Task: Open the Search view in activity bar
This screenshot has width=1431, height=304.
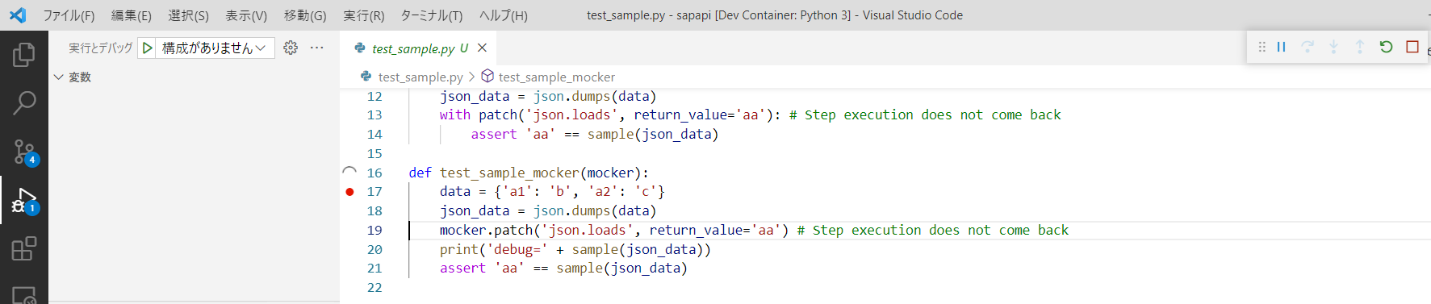Action: click(24, 103)
